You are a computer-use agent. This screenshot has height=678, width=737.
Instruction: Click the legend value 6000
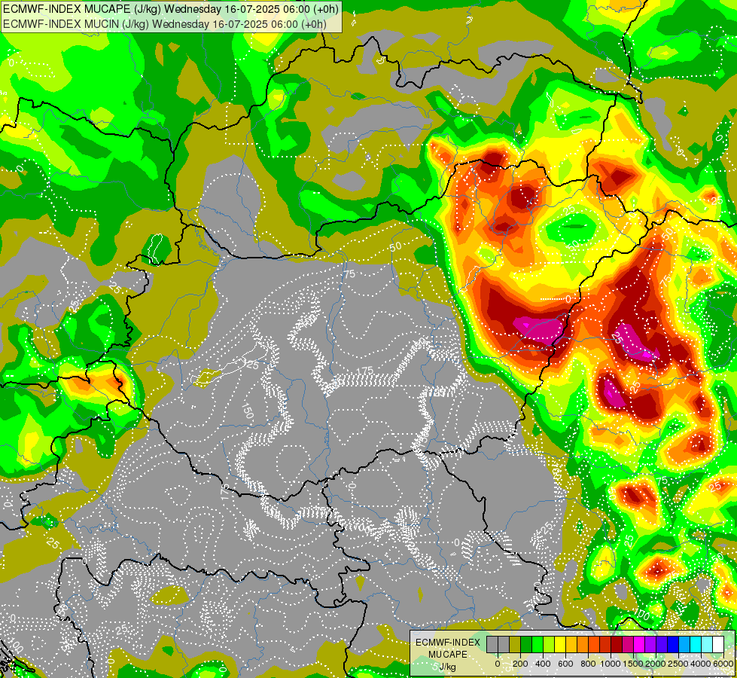[x=723, y=664]
